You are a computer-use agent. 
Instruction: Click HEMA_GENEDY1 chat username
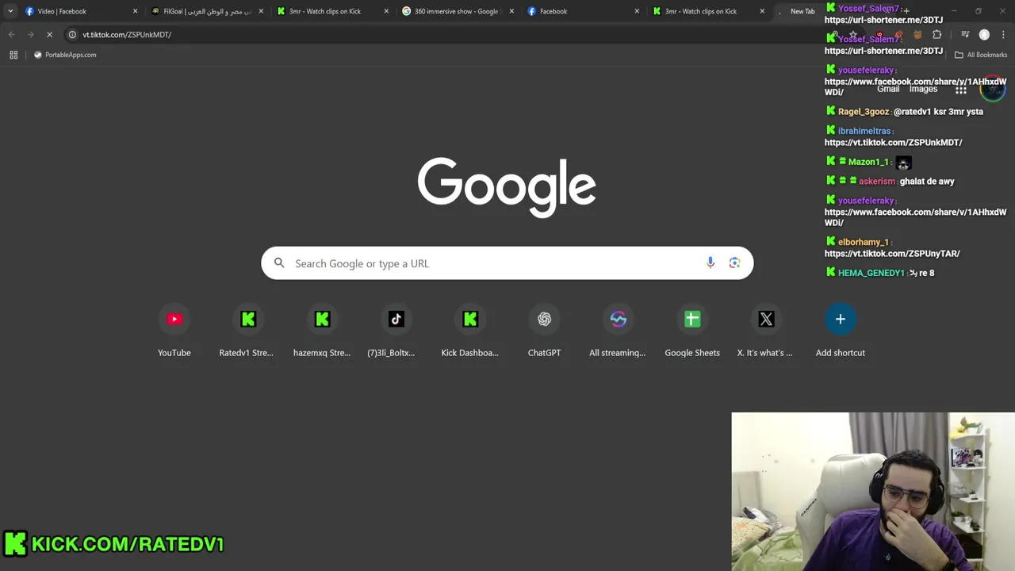point(871,273)
